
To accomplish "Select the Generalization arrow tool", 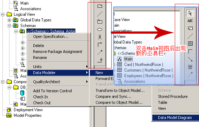I will pyautogui.click(x=100, y=60).
